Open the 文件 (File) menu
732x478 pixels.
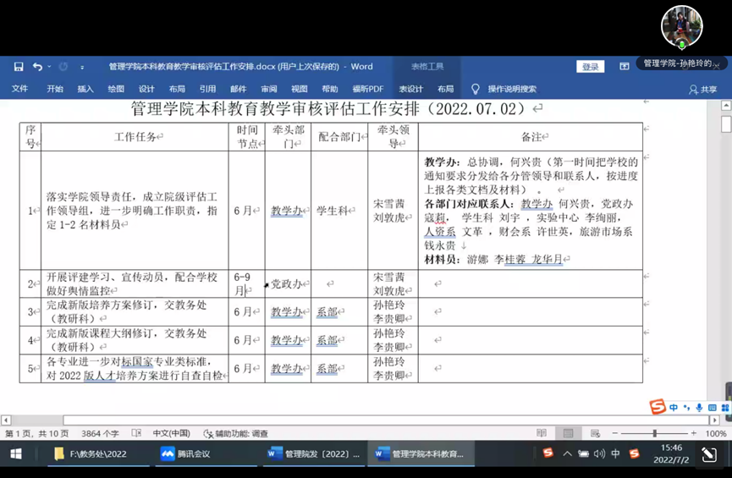[x=19, y=89]
